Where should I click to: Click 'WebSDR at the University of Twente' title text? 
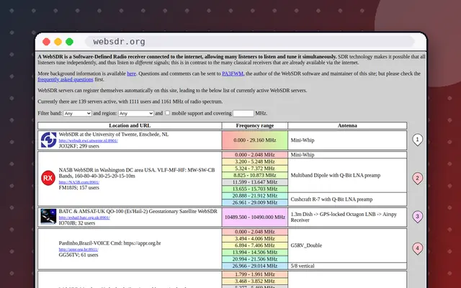click(114, 135)
